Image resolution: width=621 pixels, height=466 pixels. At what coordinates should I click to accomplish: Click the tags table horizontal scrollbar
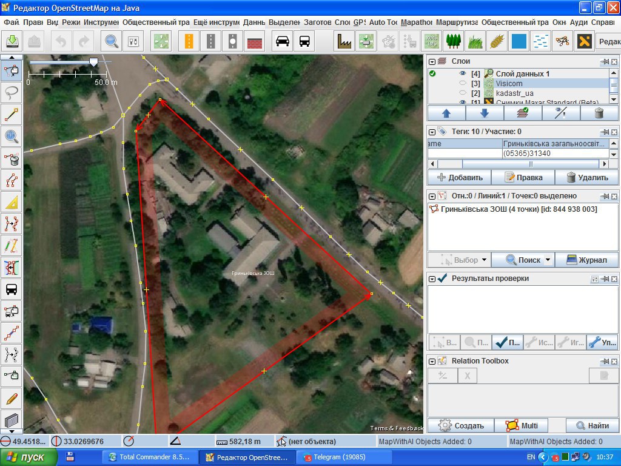tap(531, 164)
